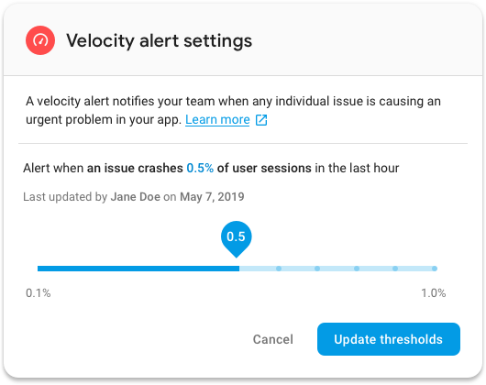Viewport: 486px width, 385px height.
Task: Click the Last updated by Jane Doe text
Action: click(134, 197)
